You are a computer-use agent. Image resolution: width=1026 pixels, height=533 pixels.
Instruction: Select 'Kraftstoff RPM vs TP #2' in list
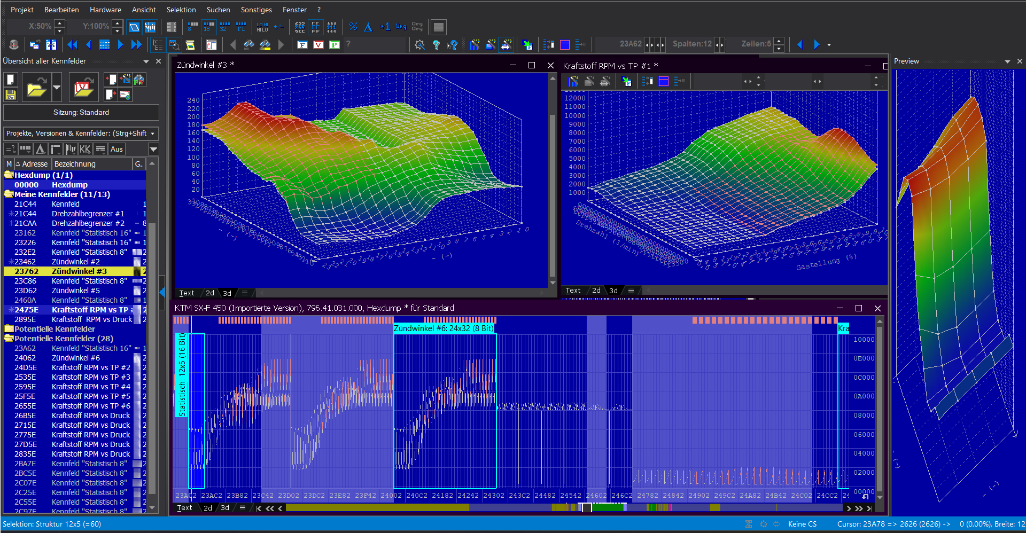pos(91,367)
